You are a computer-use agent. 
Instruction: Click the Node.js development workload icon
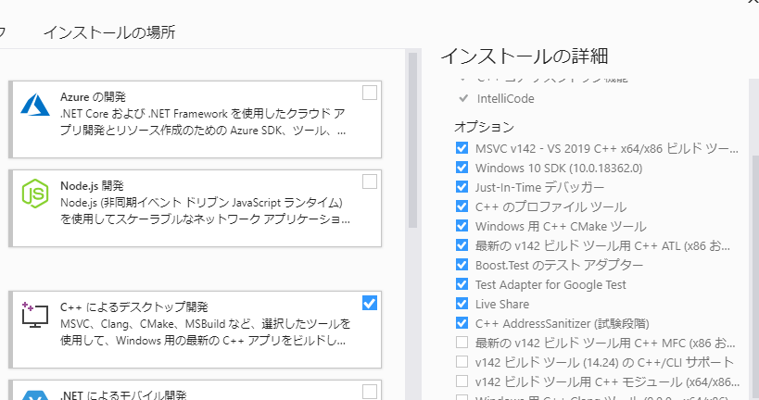click(35, 194)
